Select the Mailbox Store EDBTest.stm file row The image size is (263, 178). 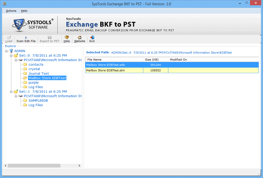[x=172, y=70]
